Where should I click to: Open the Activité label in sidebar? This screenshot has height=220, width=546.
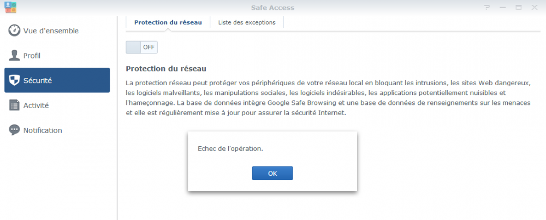point(36,105)
